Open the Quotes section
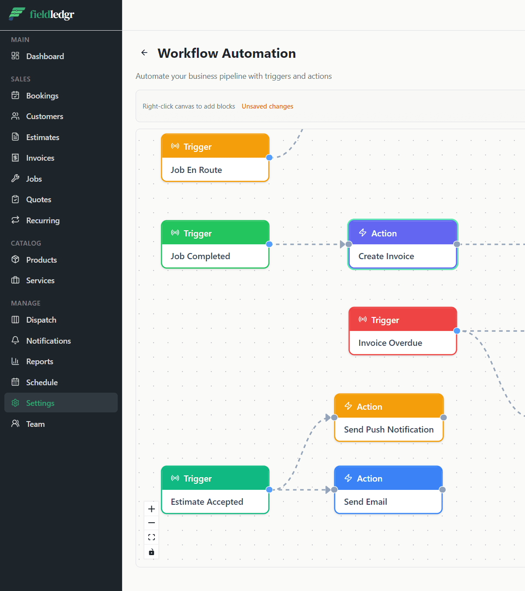The width and height of the screenshot is (525, 591). point(38,199)
